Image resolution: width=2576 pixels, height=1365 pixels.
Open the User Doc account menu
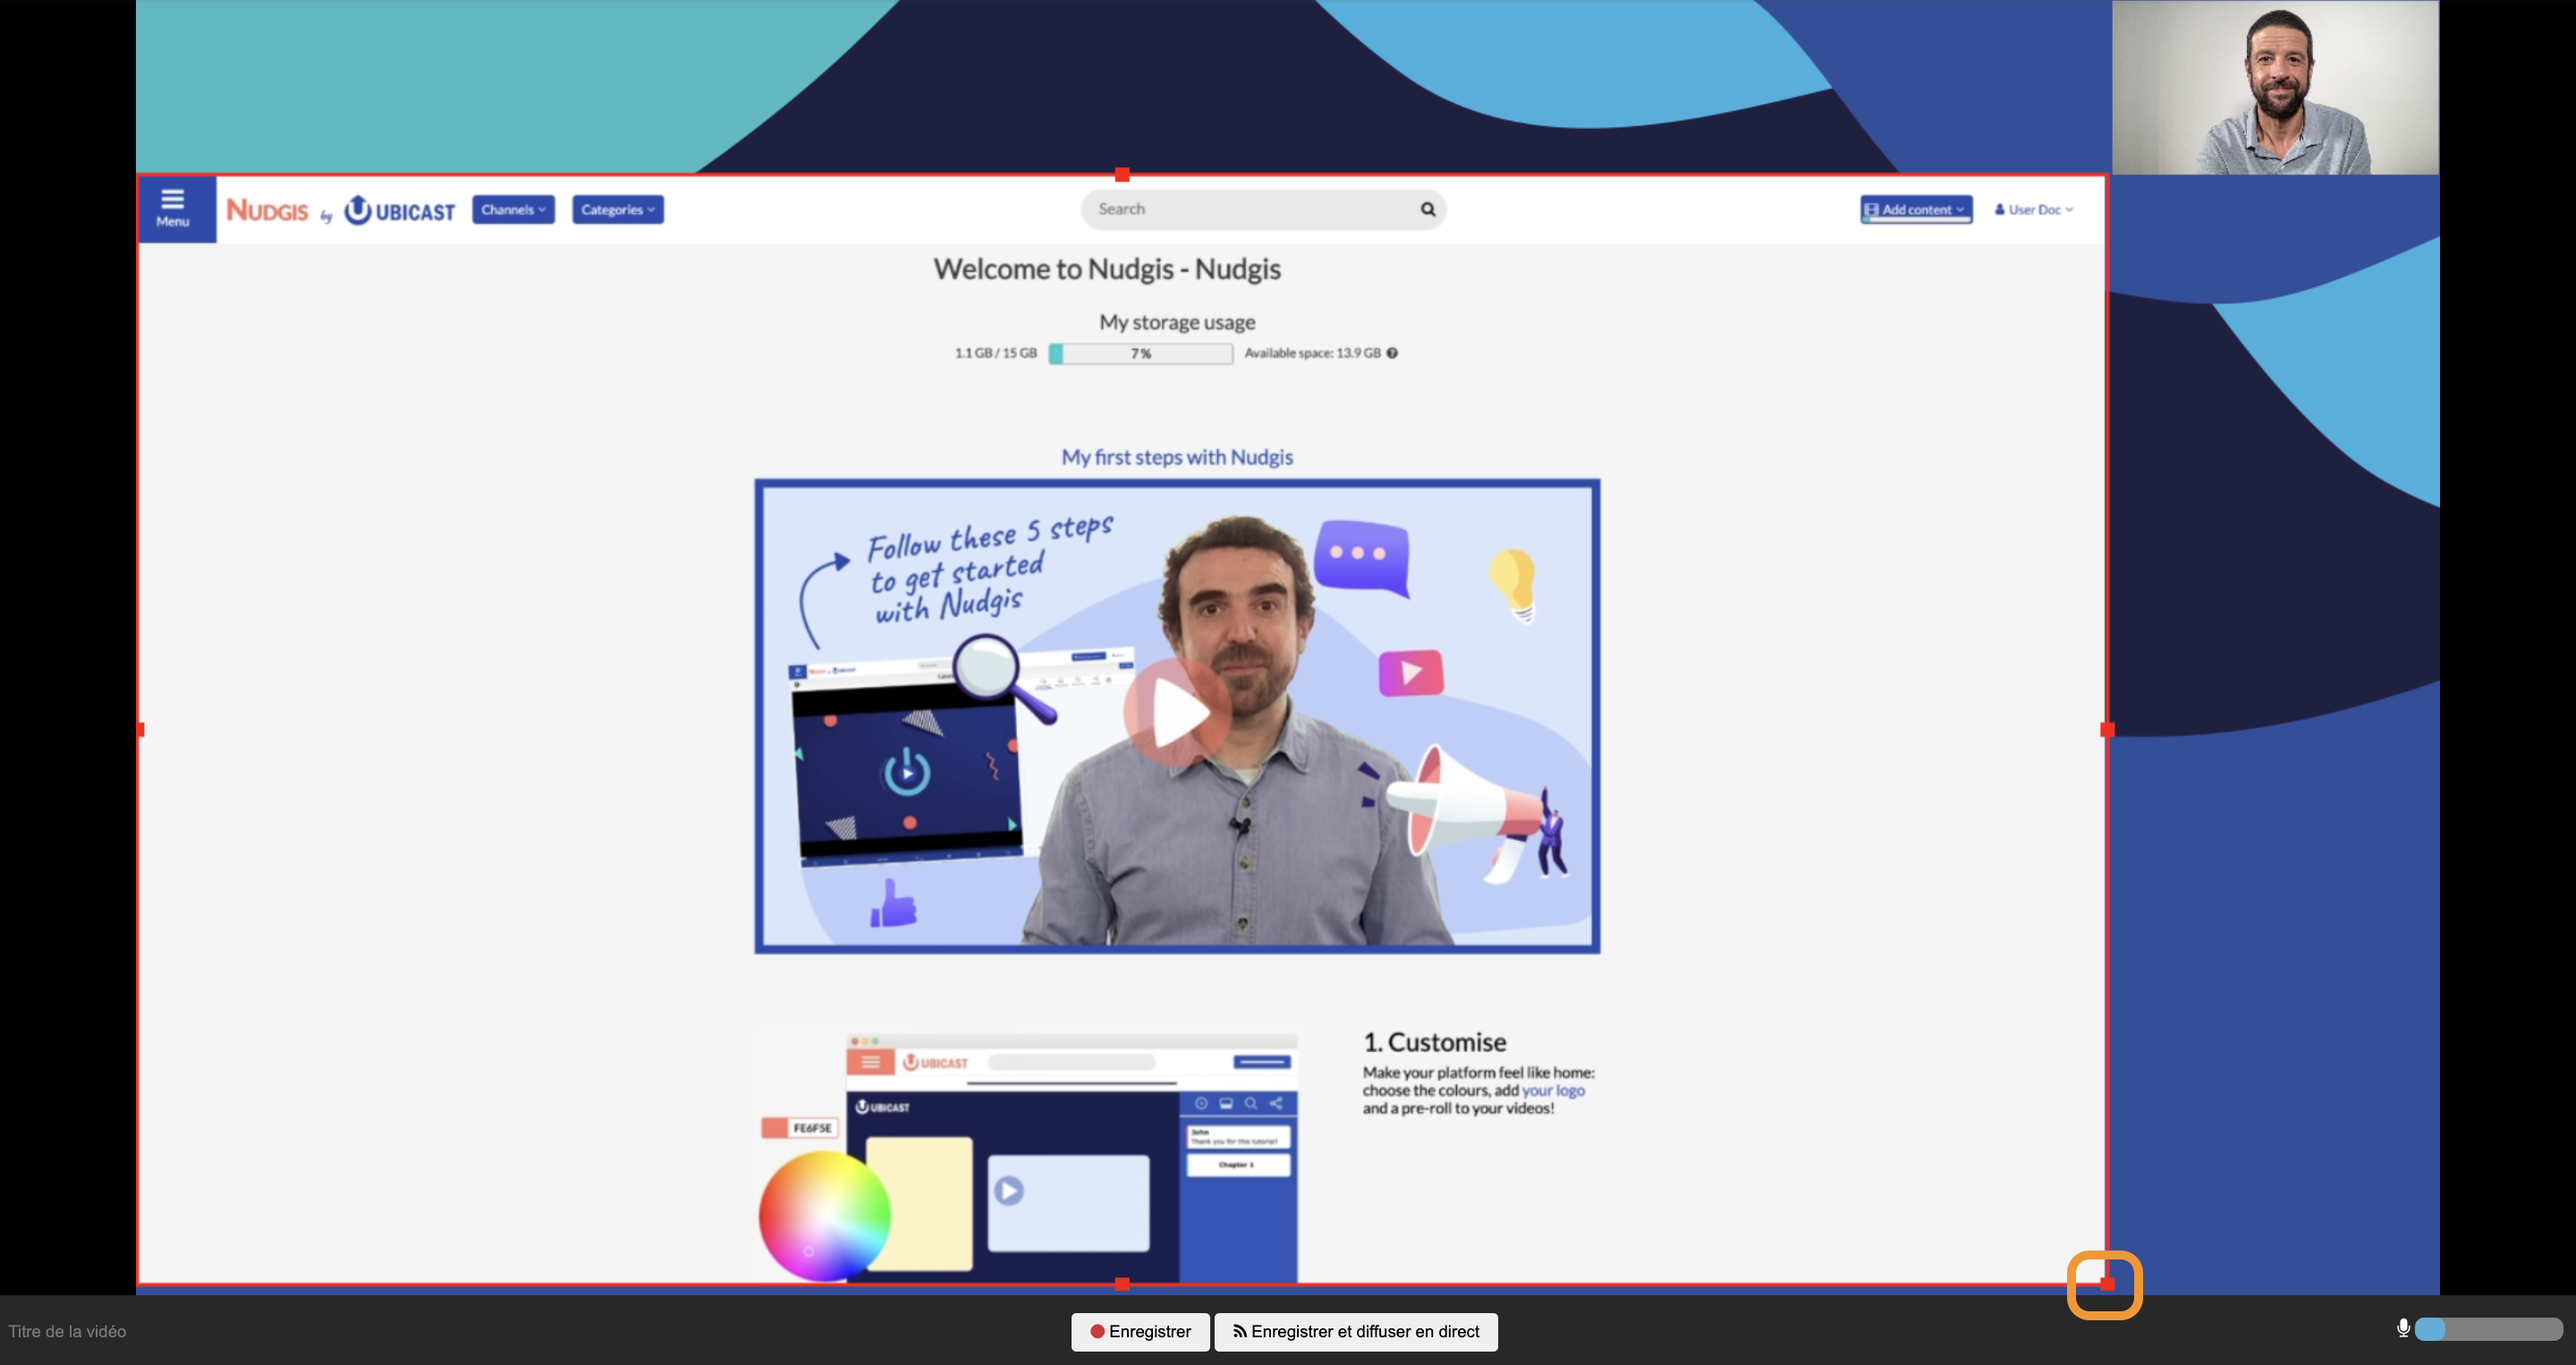click(x=2034, y=209)
